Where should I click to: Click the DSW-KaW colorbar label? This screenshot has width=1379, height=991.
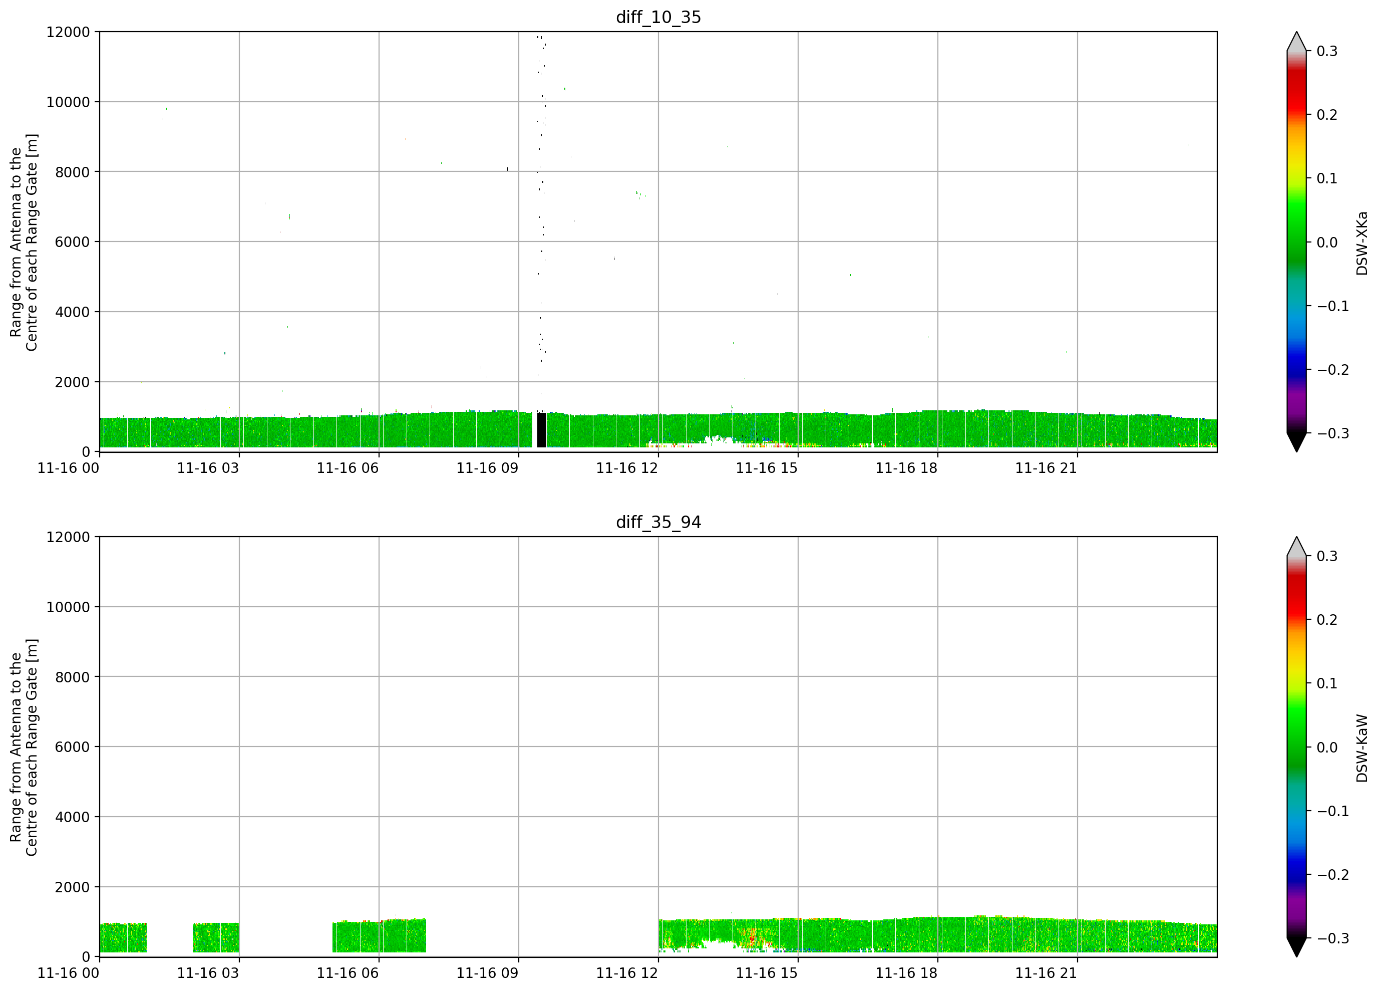tap(1362, 748)
